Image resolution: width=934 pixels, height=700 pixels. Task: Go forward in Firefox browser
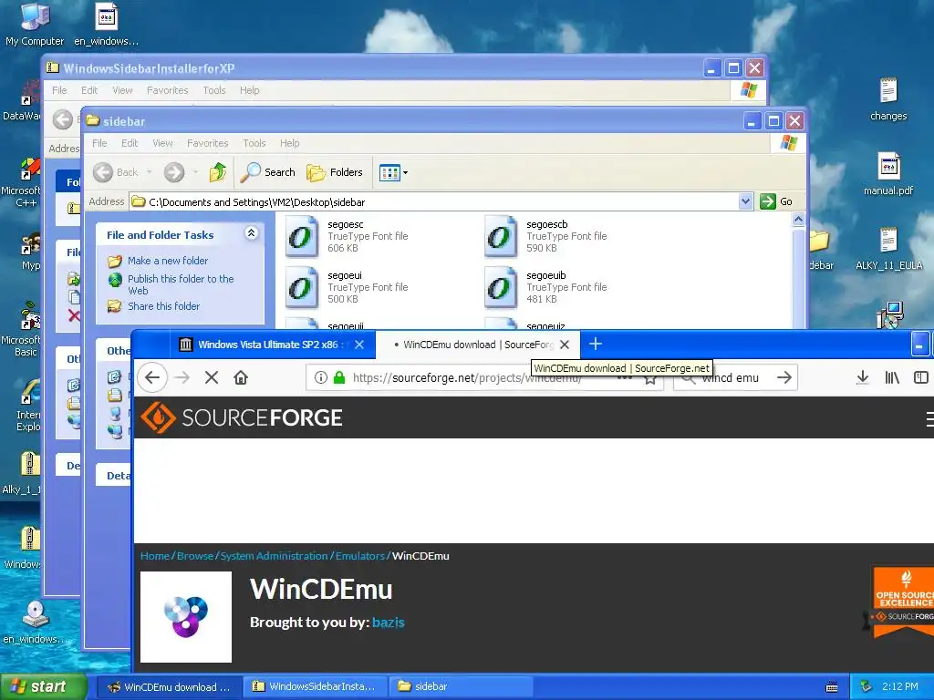pyautogui.click(x=182, y=377)
